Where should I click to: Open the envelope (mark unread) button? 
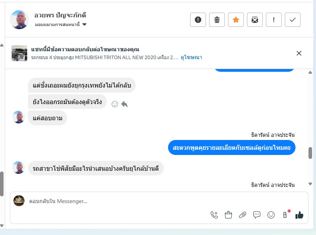[255, 20]
